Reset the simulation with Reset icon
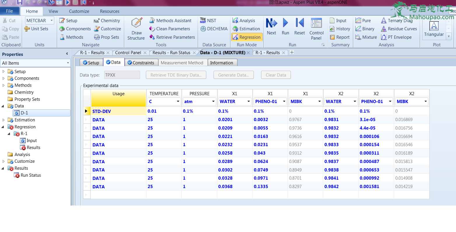 click(x=299, y=26)
